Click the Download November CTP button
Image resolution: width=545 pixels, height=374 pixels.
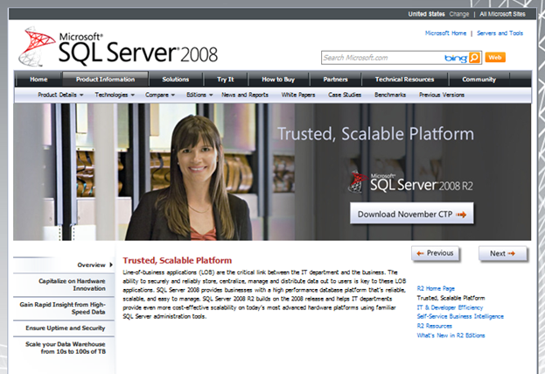411,214
